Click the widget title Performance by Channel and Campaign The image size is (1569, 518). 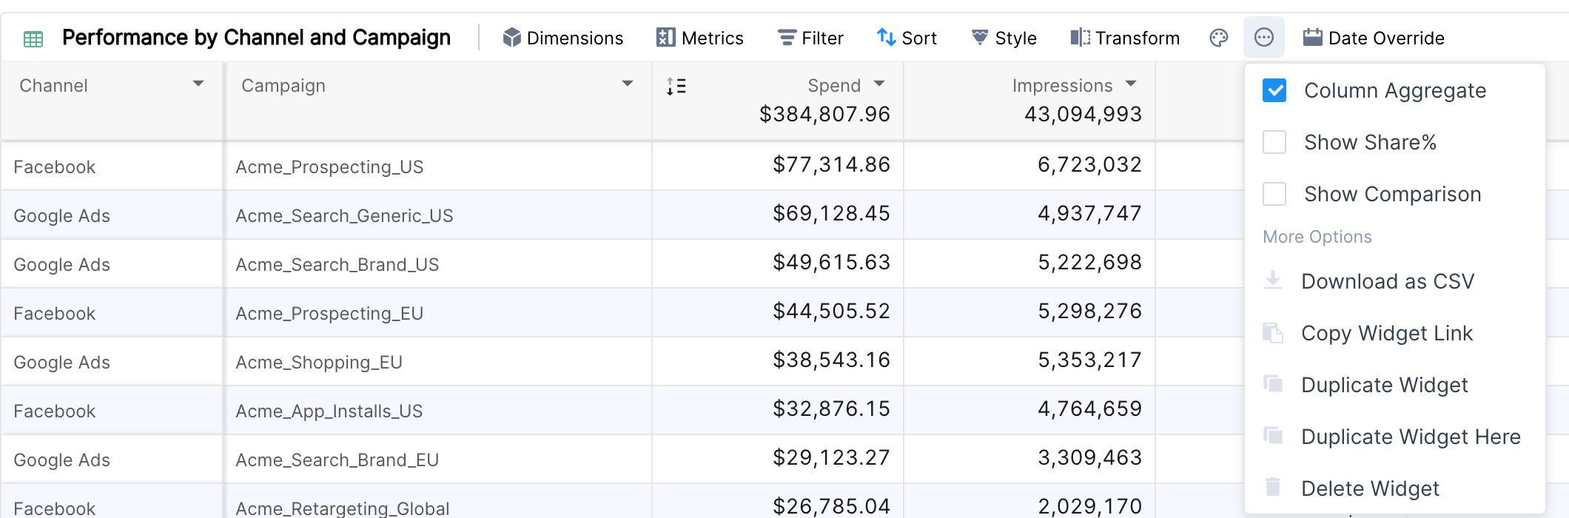pos(256,38)
